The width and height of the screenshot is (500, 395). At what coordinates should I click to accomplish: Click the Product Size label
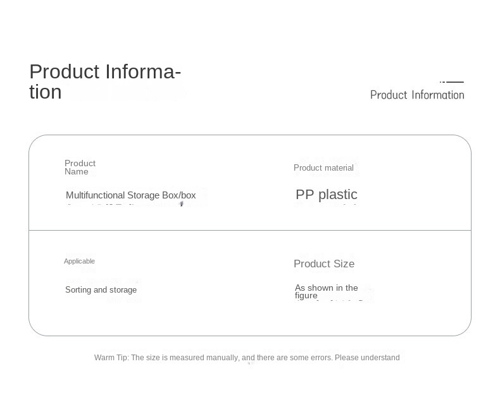click(x=324, y=264)
